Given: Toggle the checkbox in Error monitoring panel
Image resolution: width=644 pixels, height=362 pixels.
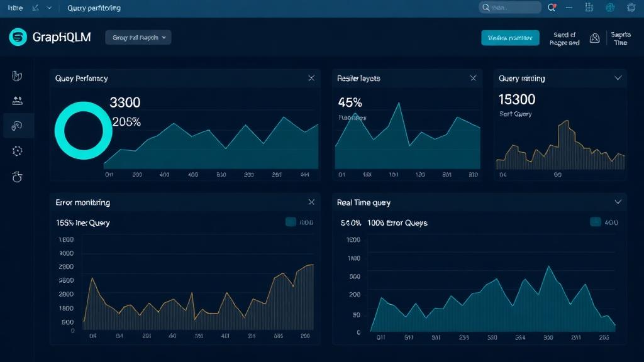Looking at the screenshot, I should (290, 222).
